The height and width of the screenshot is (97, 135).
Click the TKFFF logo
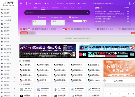coord(9,4)
